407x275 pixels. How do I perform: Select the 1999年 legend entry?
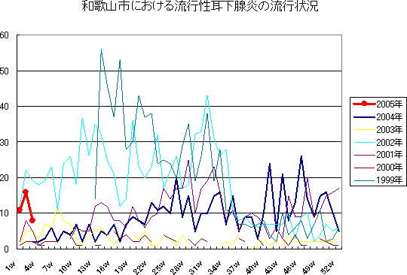click(x=378, y=180)
